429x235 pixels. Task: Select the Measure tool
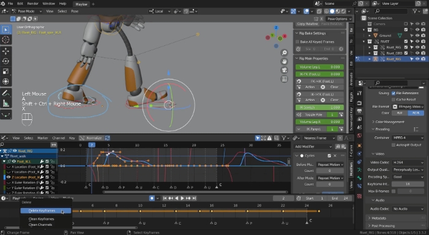tap(6, 103)
